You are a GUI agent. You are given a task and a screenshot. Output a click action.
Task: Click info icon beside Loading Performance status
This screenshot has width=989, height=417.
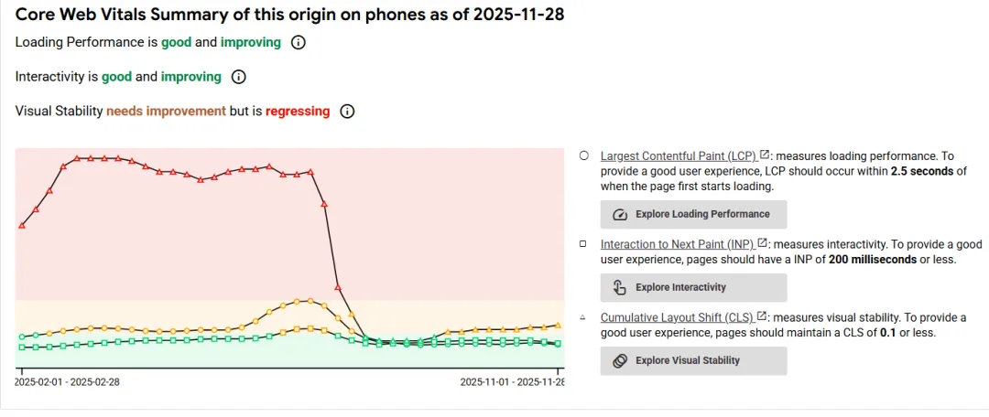coord(298,42)
